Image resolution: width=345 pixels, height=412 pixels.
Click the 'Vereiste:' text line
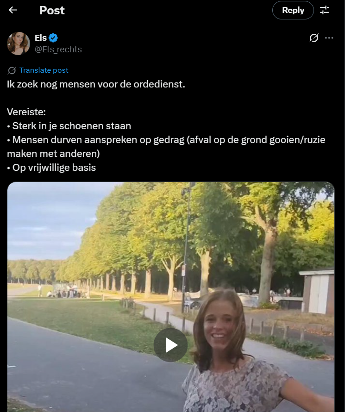pos(26,112)
